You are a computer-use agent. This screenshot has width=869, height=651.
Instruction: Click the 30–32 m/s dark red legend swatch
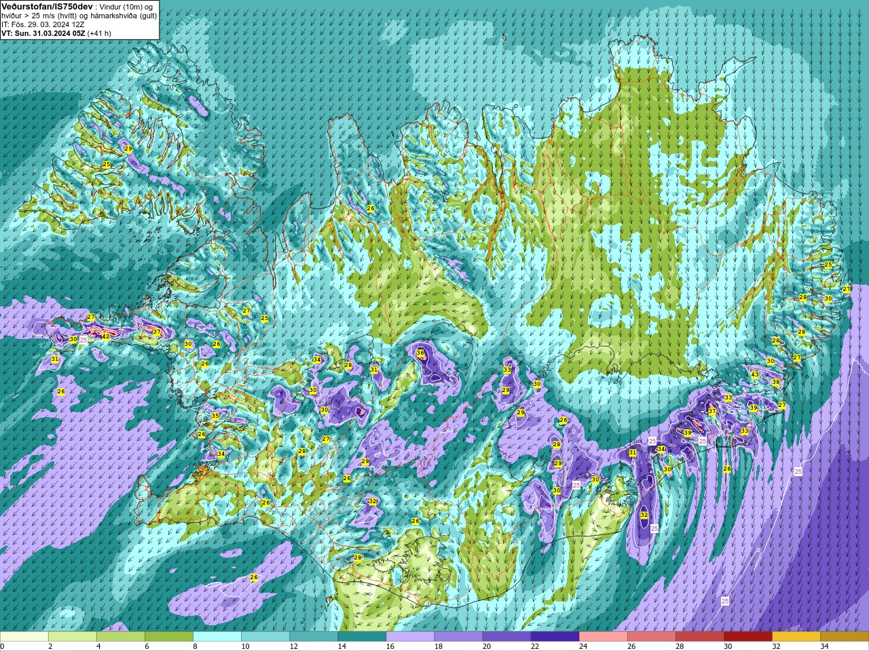[x=747, y=637]
